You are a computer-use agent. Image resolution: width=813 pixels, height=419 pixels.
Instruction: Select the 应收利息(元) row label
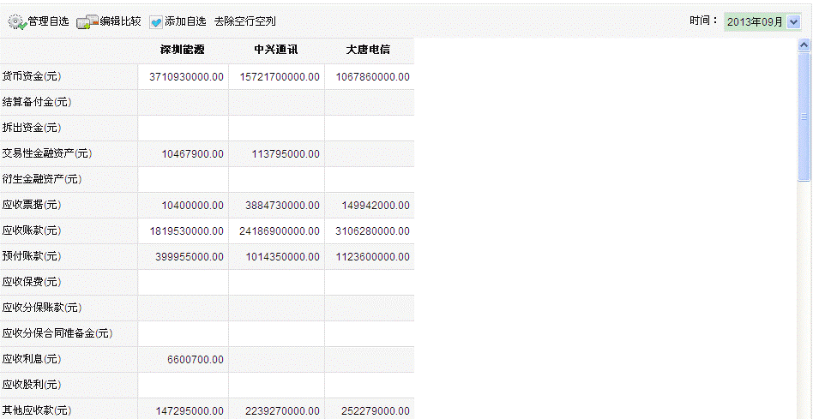32,359
